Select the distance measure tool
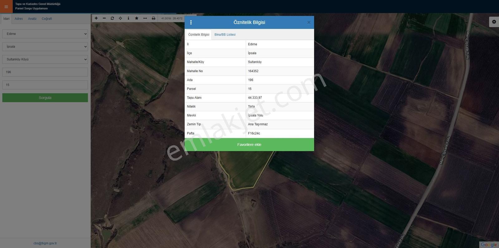Image resolution: width=499 pixels, height=248 pixels. pos(145,18)
